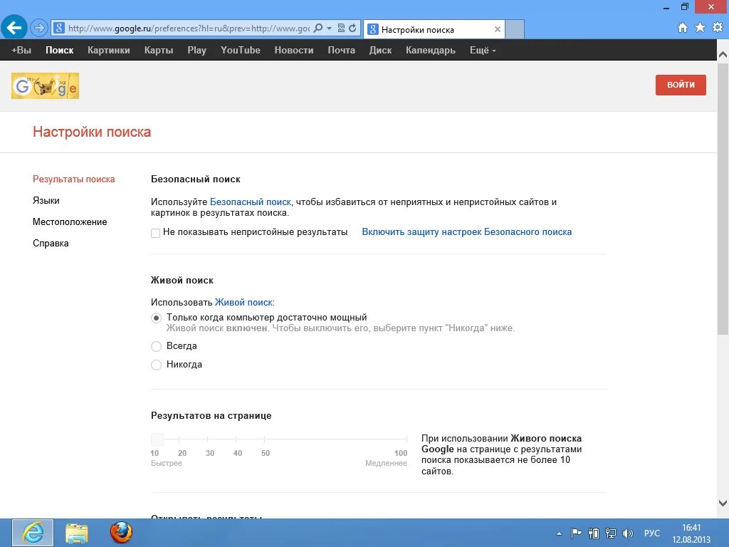This screenshot has width=729, height=547.
Task: Click the address bar URL field
Action: 189,28
